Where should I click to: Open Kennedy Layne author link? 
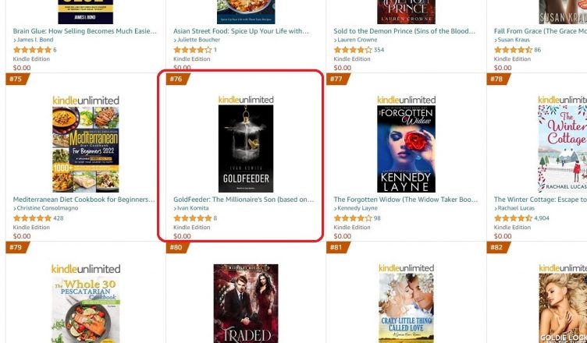358,208
